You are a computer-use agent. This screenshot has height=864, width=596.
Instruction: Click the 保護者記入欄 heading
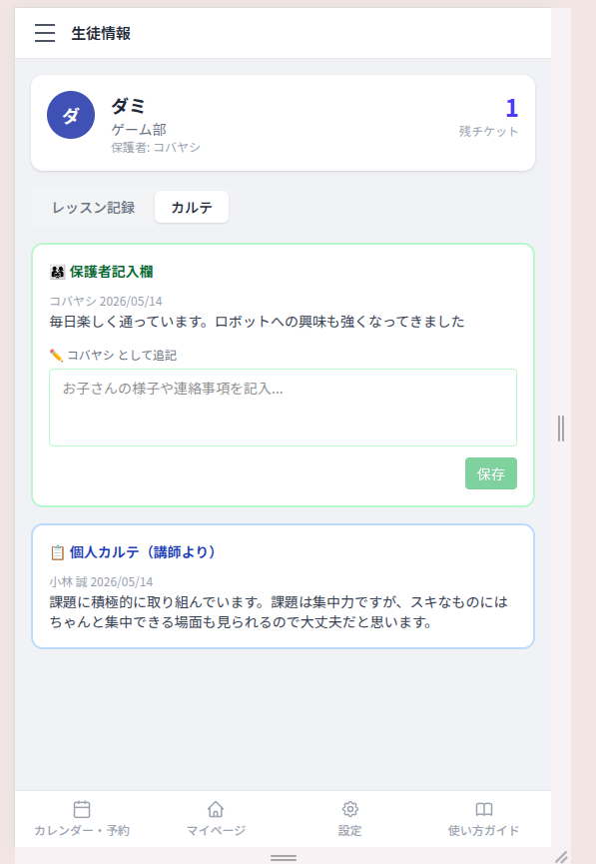(x=111, y=272)
